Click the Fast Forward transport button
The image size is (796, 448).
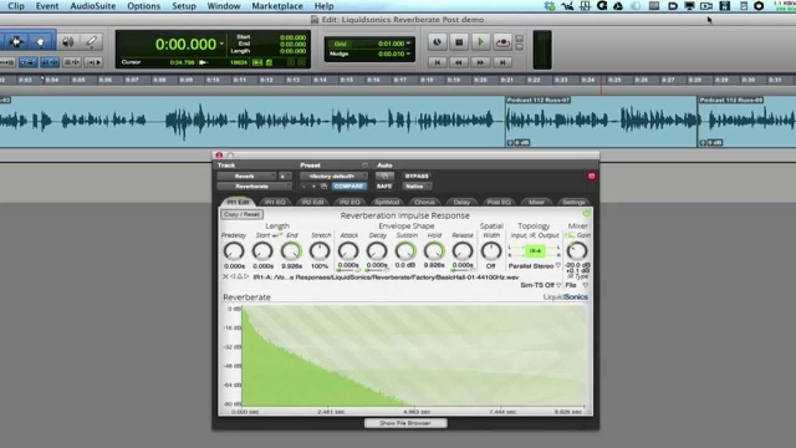tap(480, 62)
